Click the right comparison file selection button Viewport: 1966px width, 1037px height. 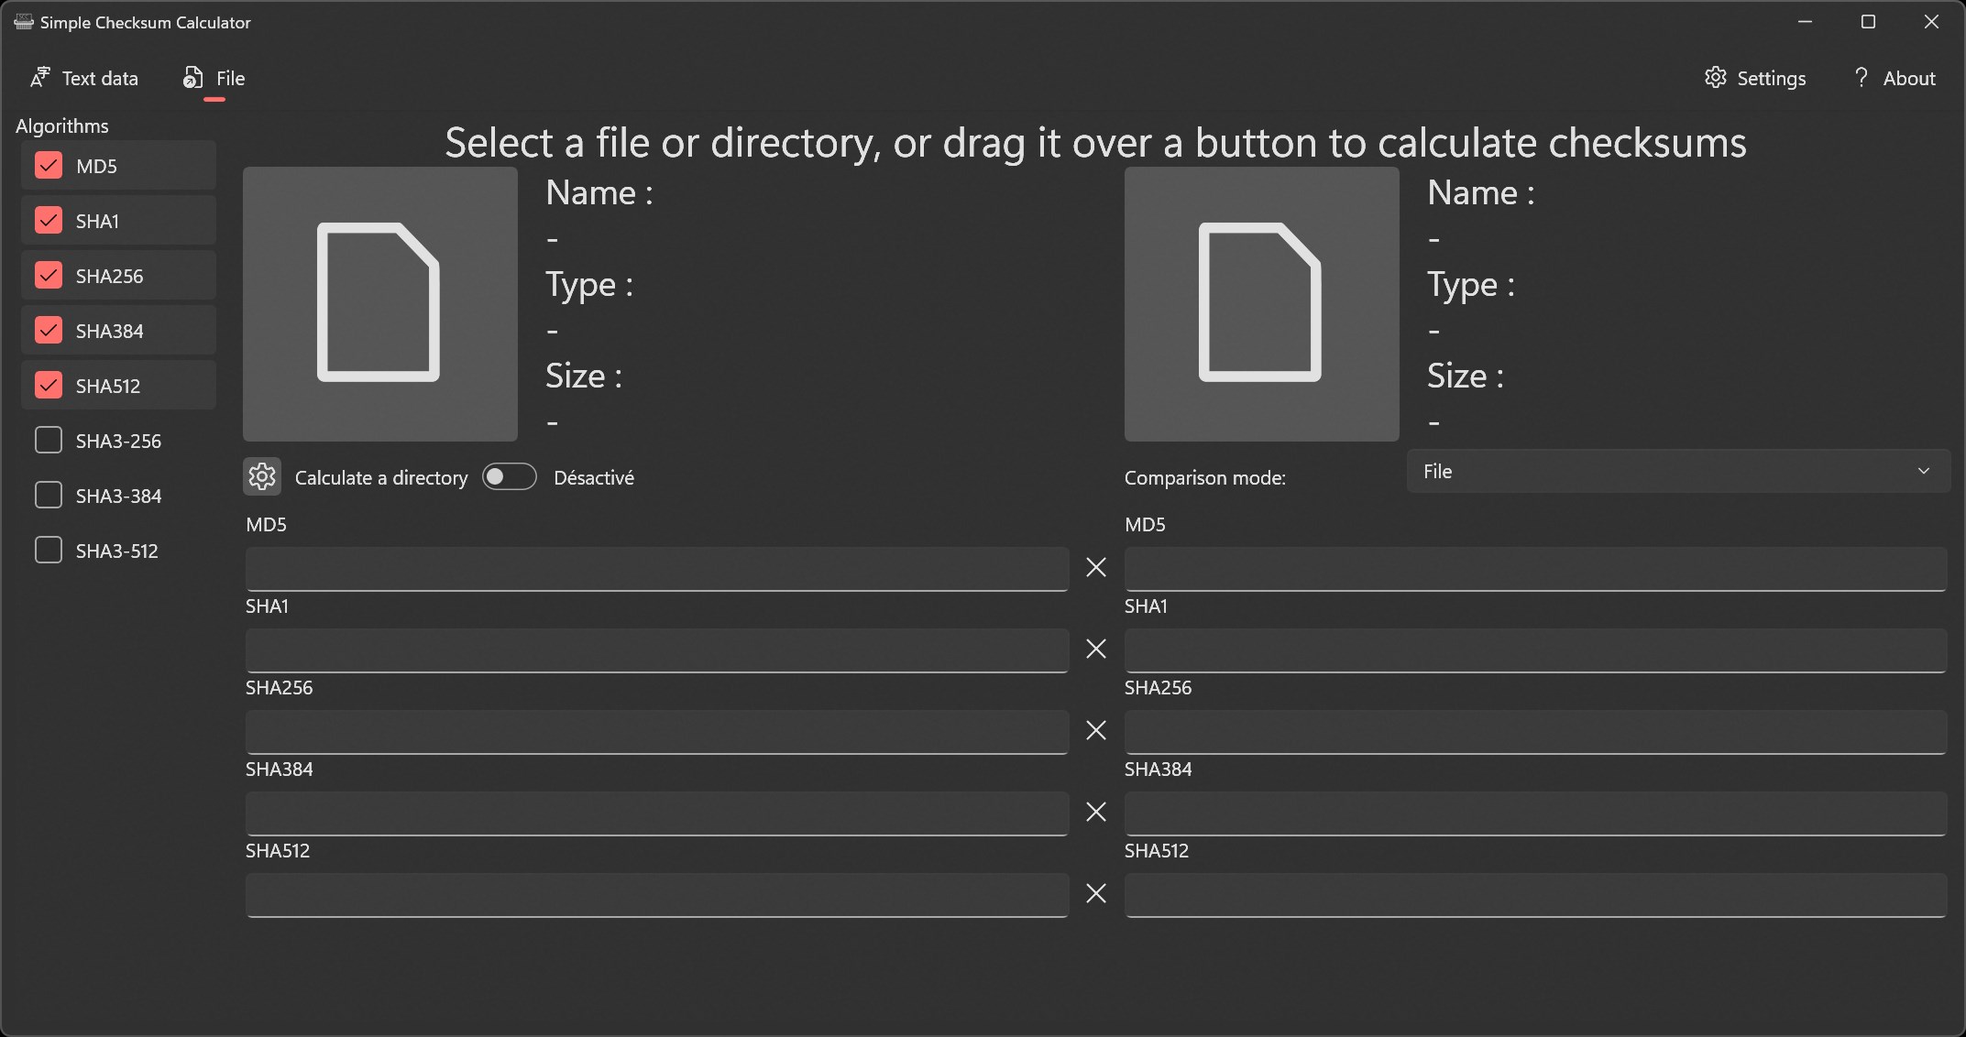click(1261, 303)
